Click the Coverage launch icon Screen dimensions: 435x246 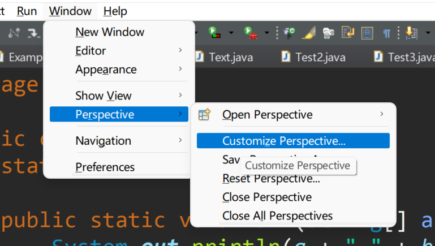pos(214,33)
